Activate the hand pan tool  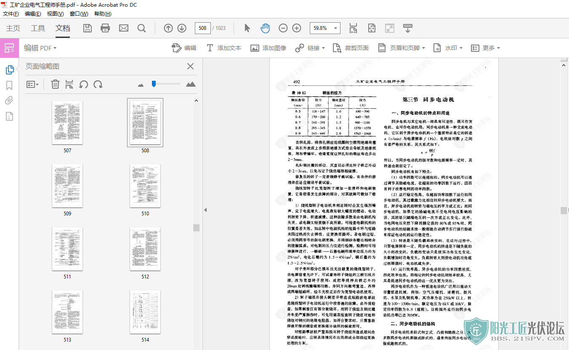[265, 28]
